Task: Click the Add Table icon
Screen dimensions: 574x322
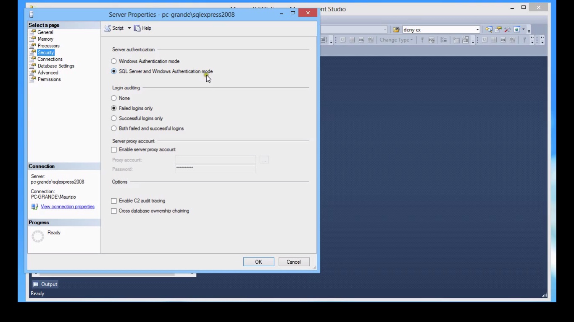Action: tap(456, 40)
